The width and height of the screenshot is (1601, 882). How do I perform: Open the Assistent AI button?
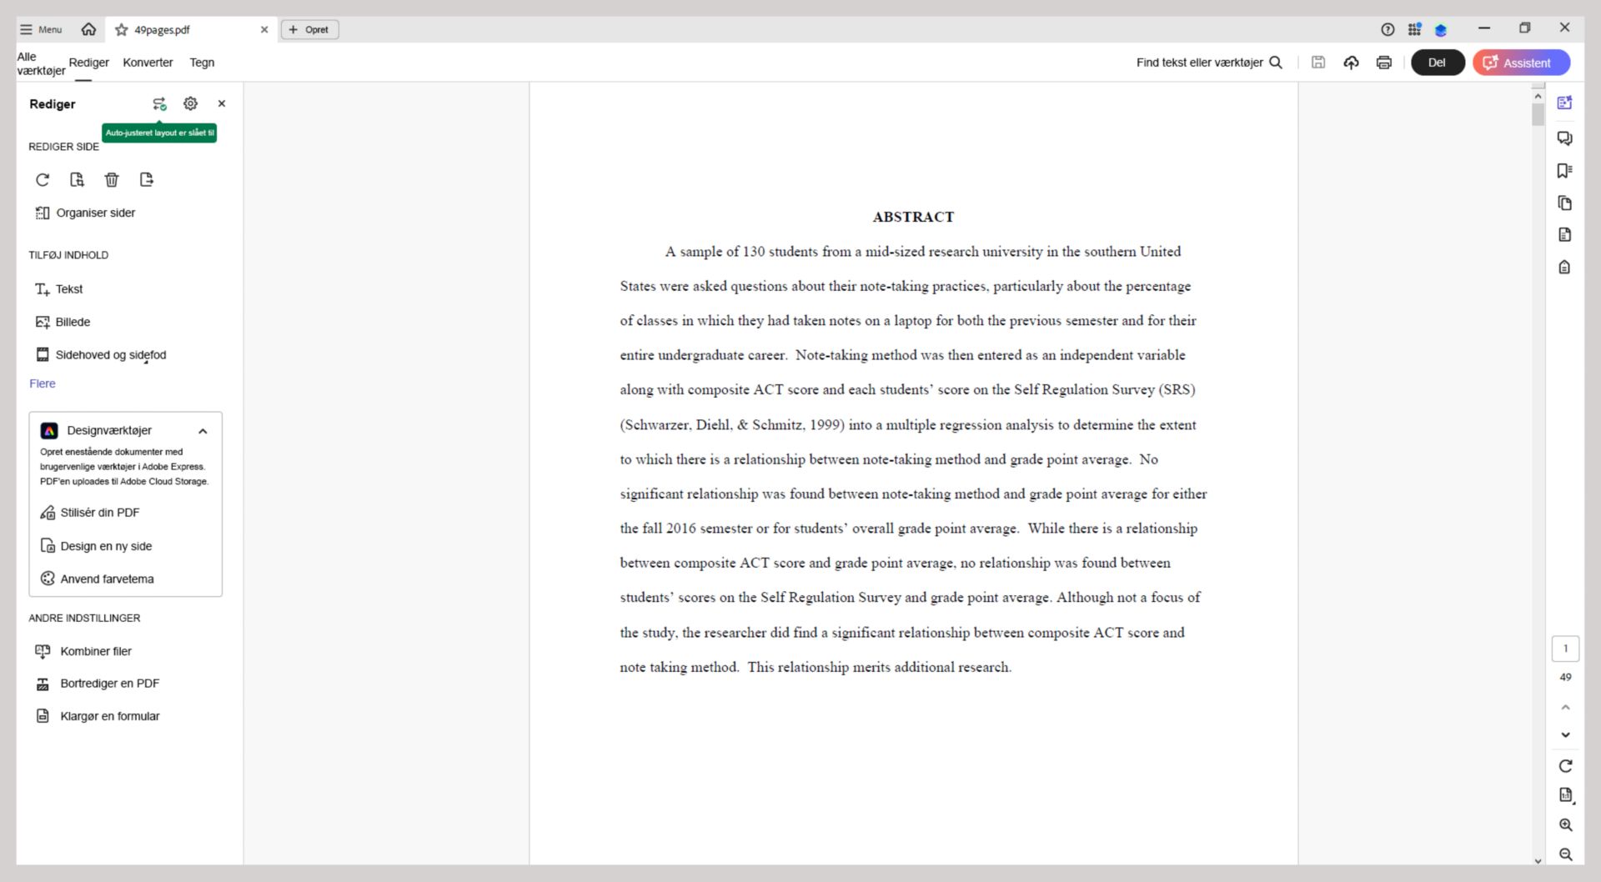click(x=1521, y=63)
